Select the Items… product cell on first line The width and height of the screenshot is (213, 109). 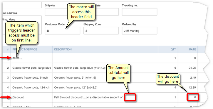(x=31, y=58)
